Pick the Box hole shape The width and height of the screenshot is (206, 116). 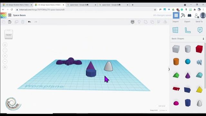(x=176, y=49)
